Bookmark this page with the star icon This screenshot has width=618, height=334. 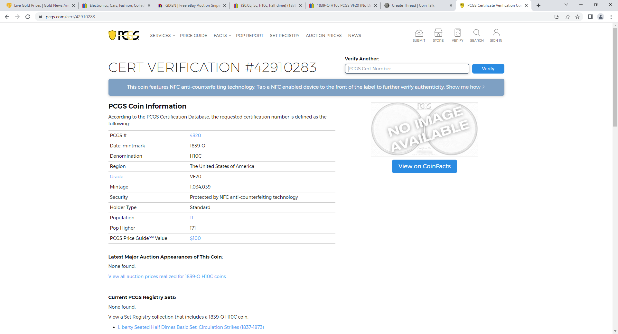click(577, 17)
